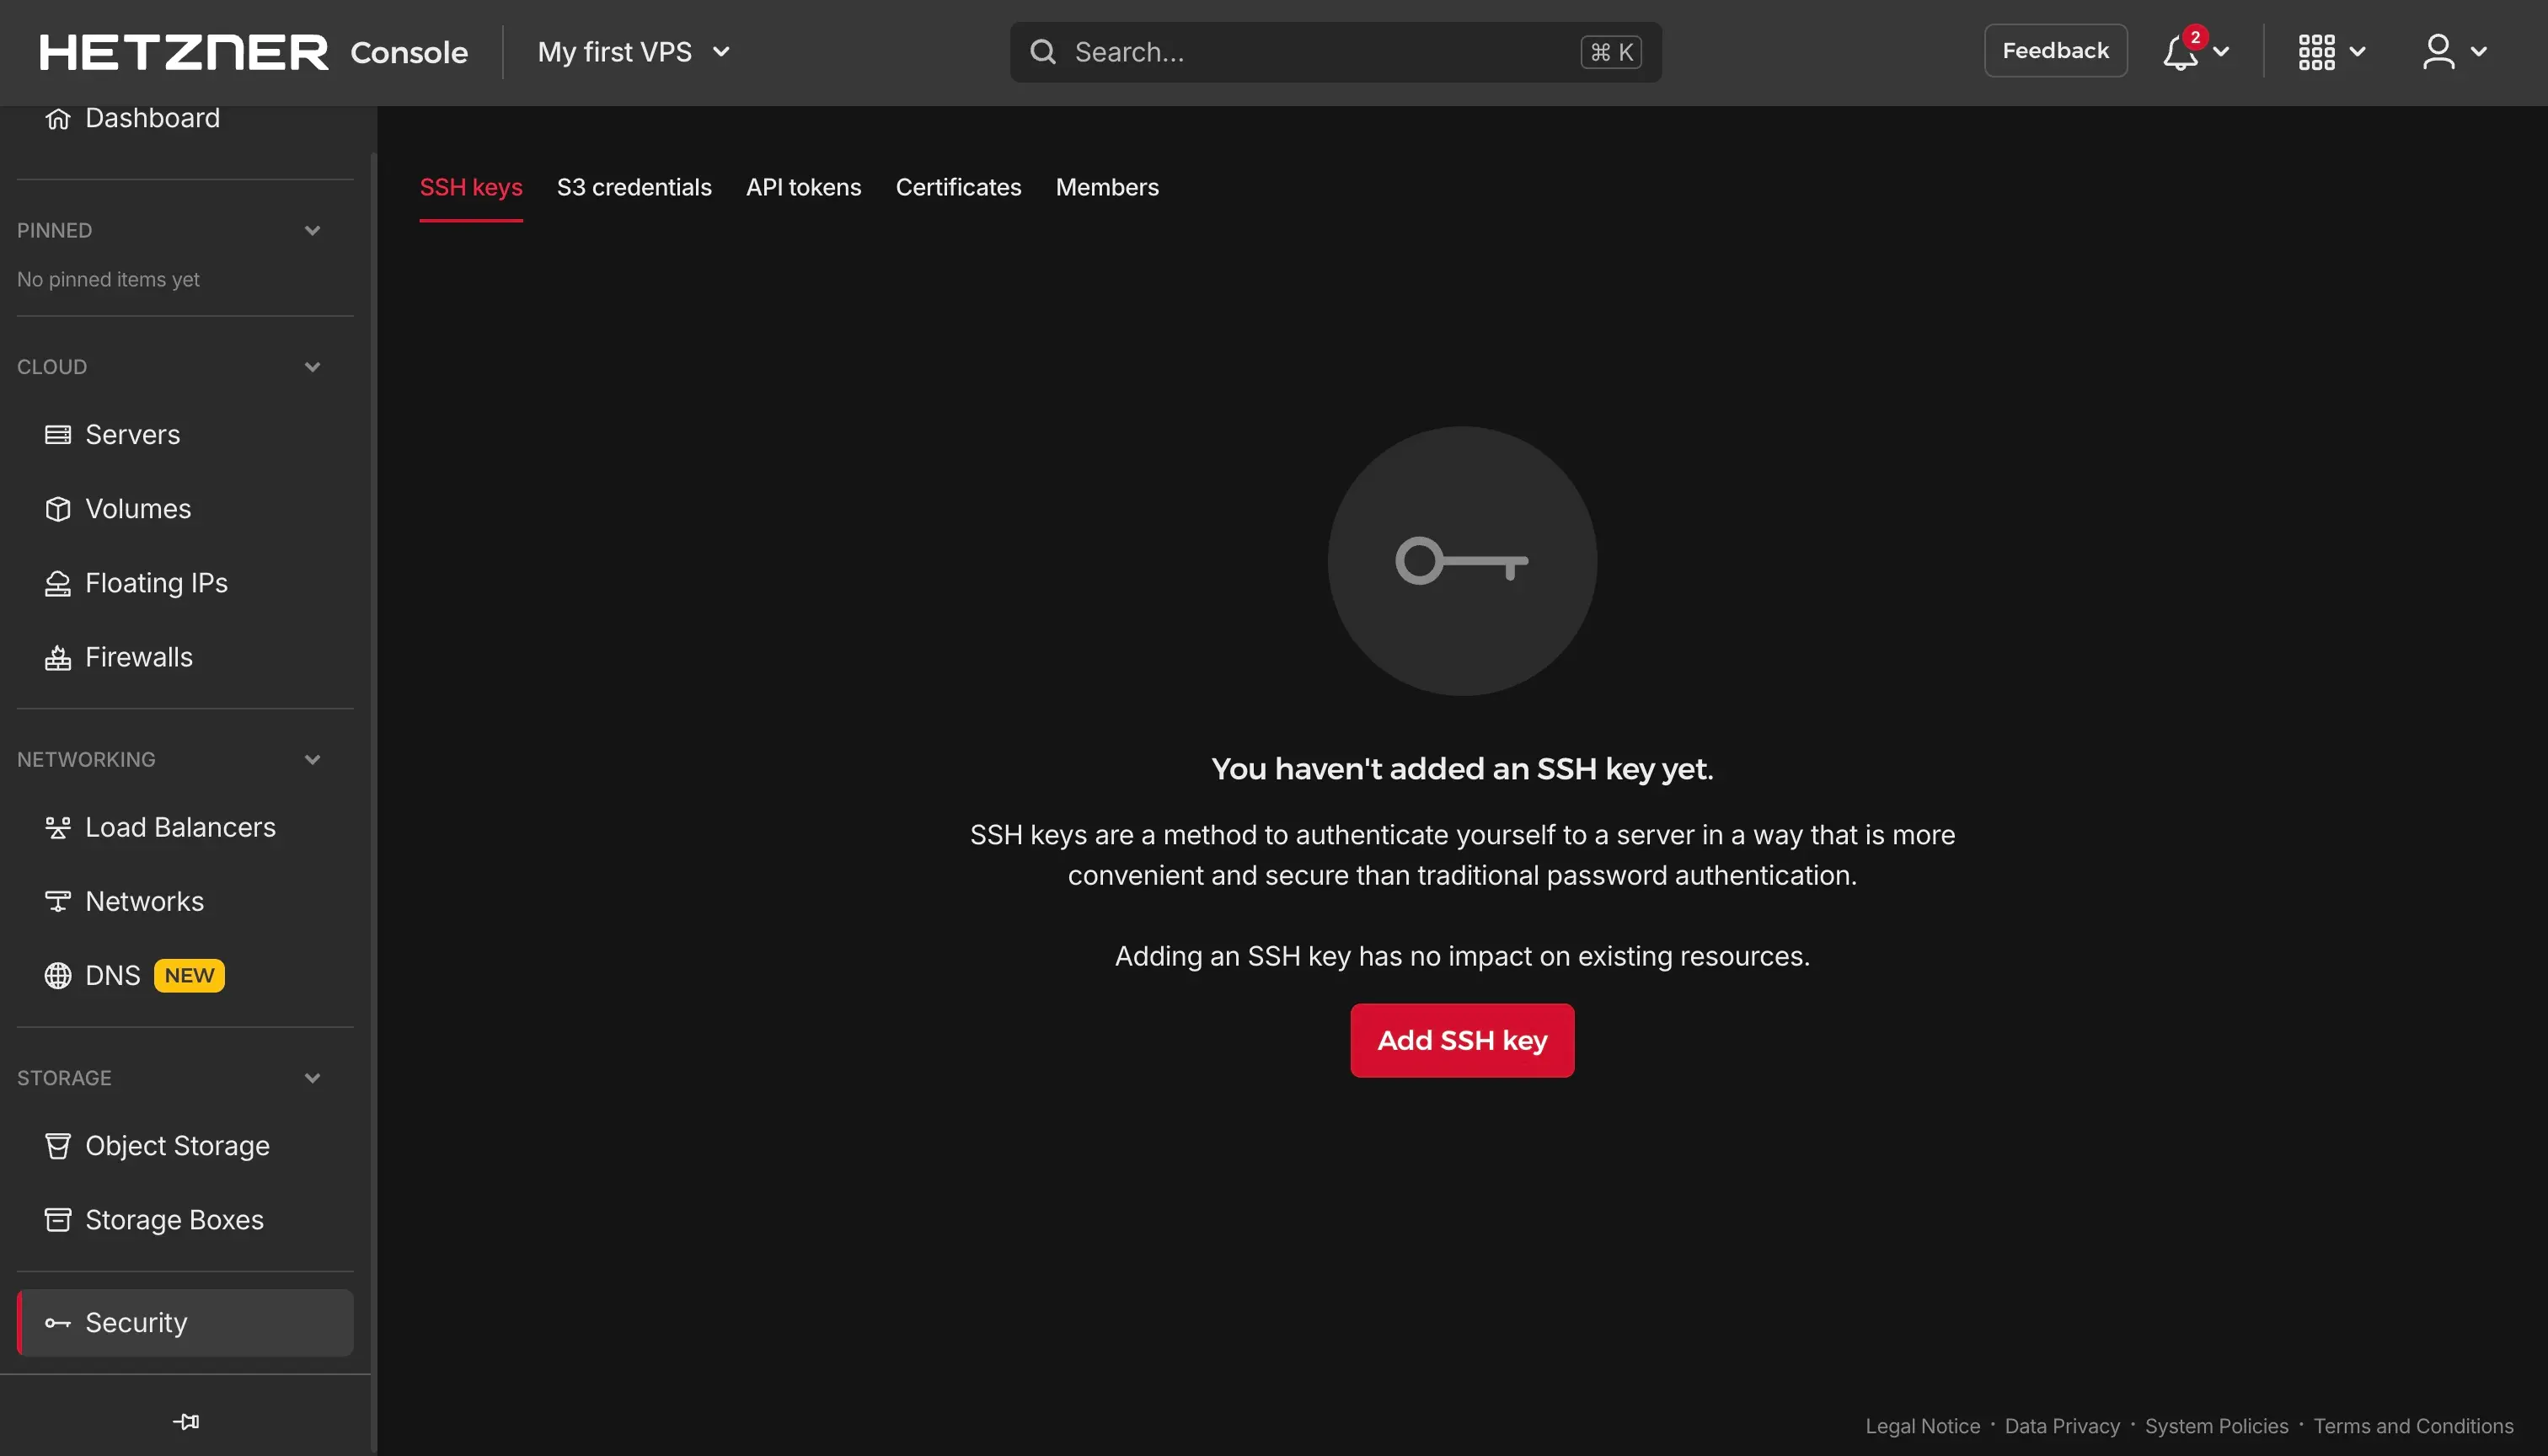Viewport: 2548px width, 1456px height.
Task: Open the Certificates tab
Action: (958, 187)
